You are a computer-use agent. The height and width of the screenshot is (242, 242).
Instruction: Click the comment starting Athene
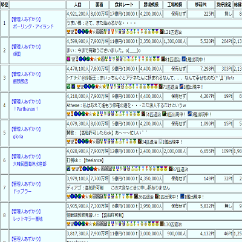click(126, 105)
